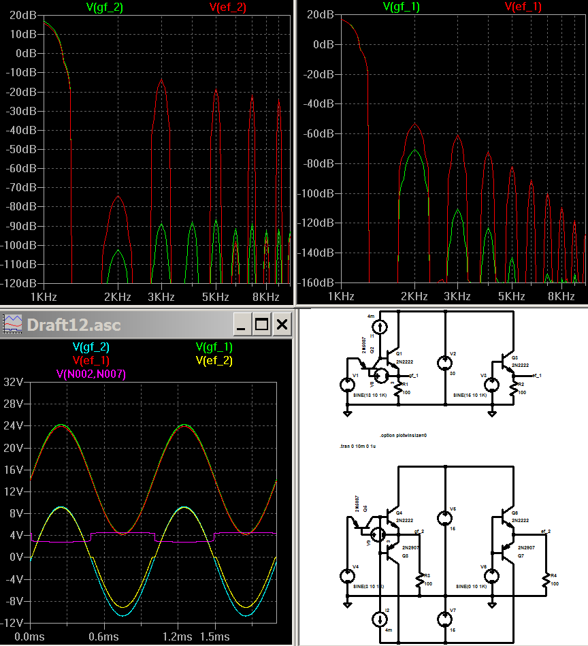Click the ef_1 net label
Screen dimensions: 588x646
pyautogui.click(x=537, y=375)
